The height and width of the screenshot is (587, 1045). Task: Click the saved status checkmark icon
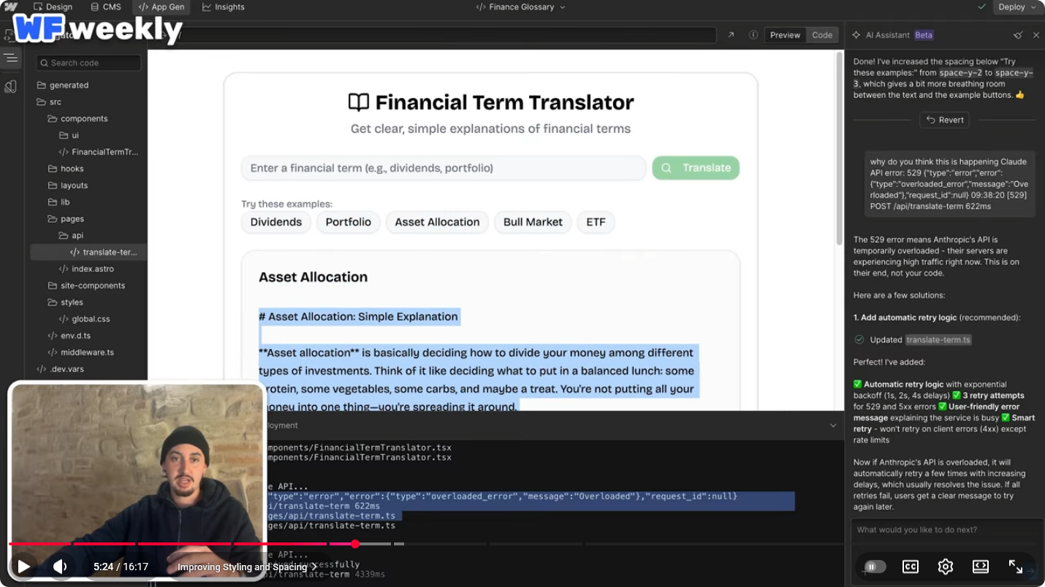pyautogui.click(x=981, y=7)
